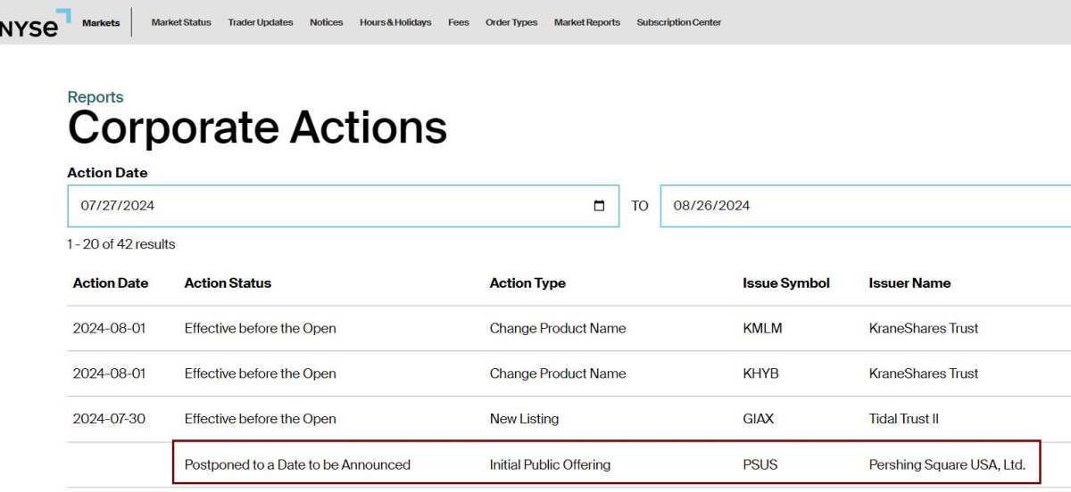Open the Markets menu section

pyautogui.click(x=101, y=23)
